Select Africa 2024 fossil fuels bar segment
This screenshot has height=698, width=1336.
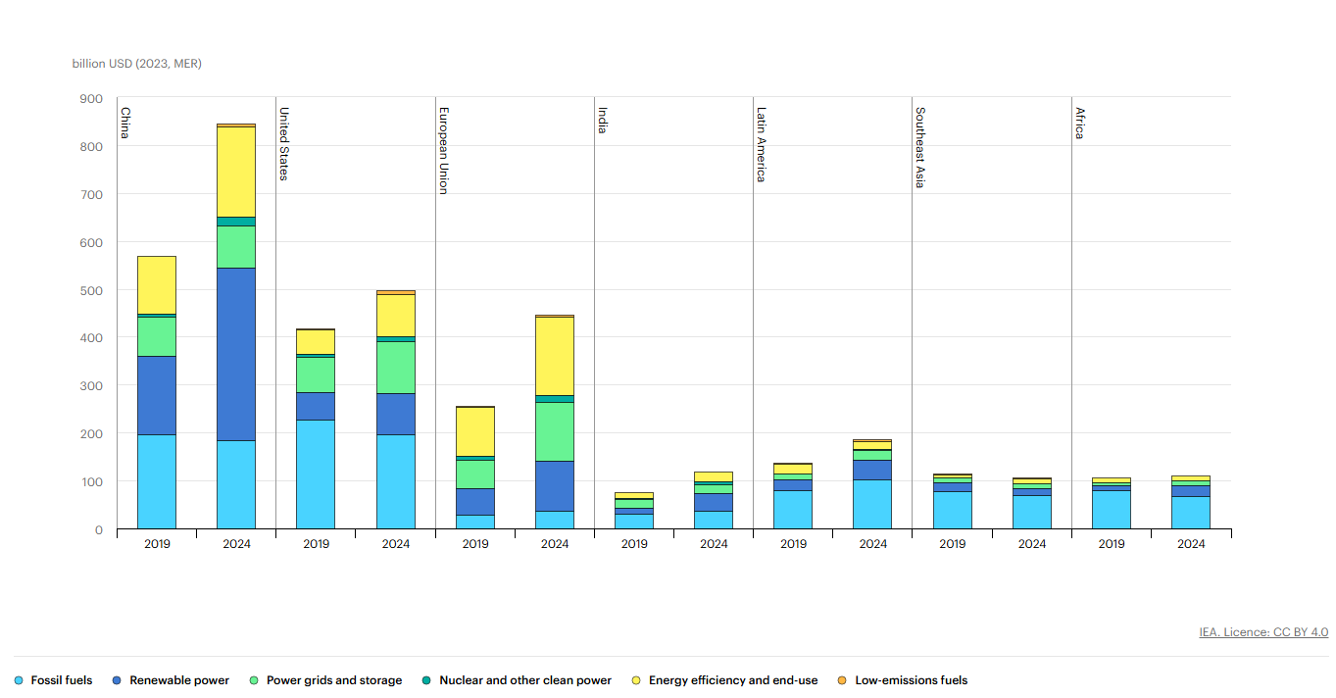tap(1191, 514)
